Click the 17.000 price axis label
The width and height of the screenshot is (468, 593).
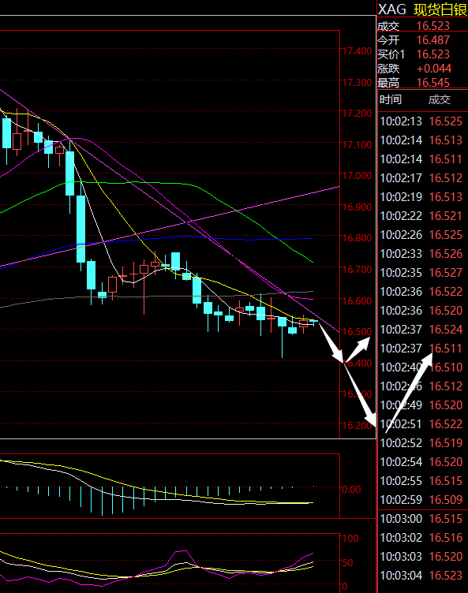tap(357, 176)
